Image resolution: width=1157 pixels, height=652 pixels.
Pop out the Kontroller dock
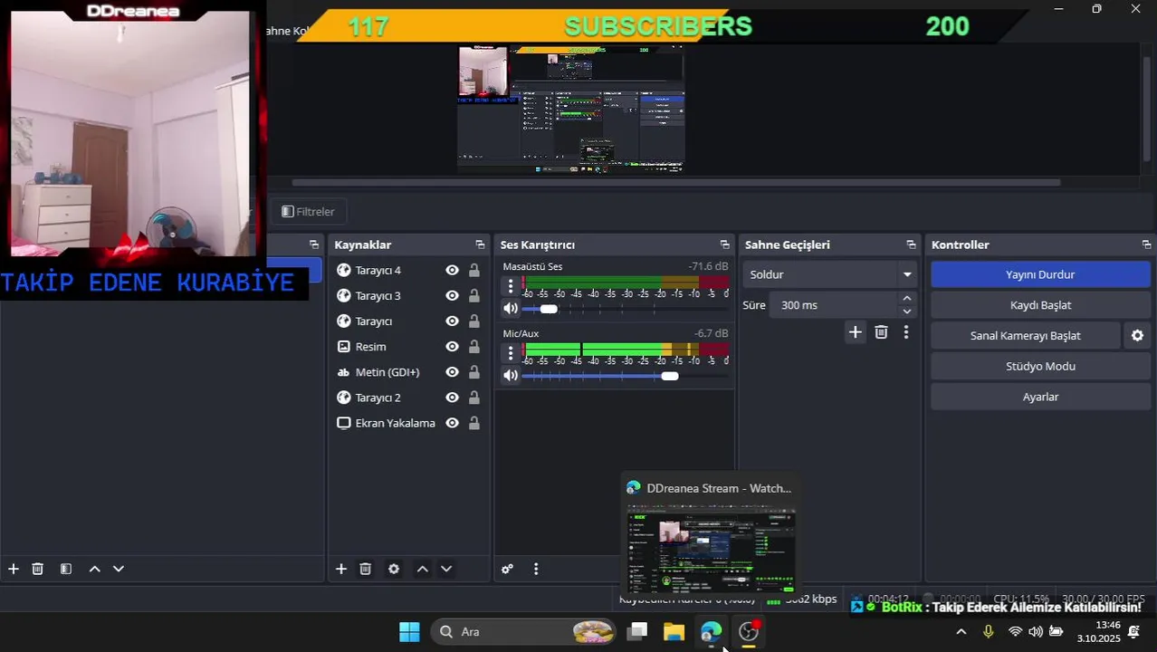coord(1146,244)
